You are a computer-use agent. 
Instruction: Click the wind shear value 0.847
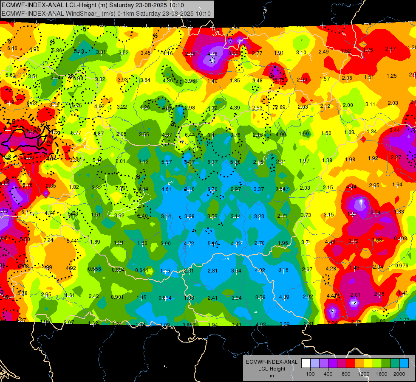tap(282, 189)
